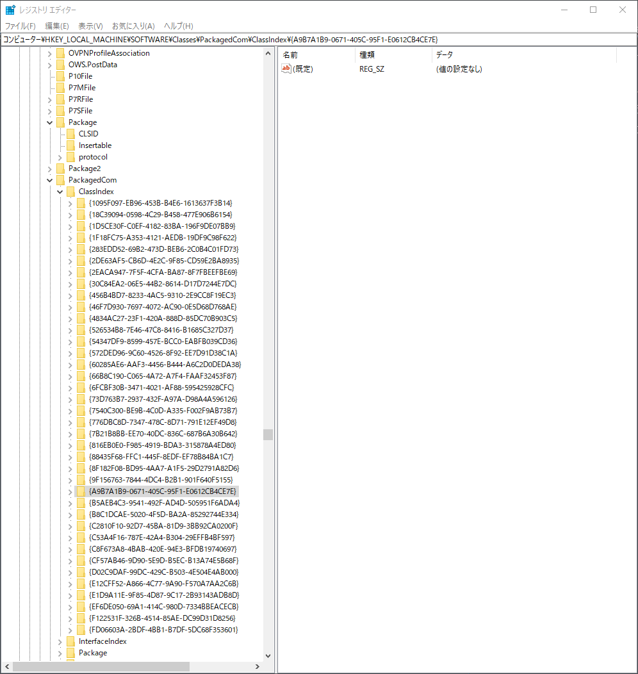Screen dimensions: 638x674
Task: Click folder icon of {88435F68-FFC1-445F-8EDF-EF78B84BA1C7}
Action: point(81,457)
